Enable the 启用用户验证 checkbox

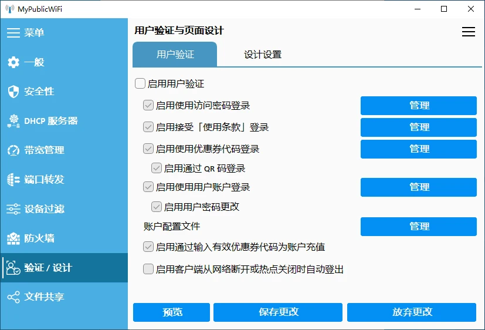point(140,84)
